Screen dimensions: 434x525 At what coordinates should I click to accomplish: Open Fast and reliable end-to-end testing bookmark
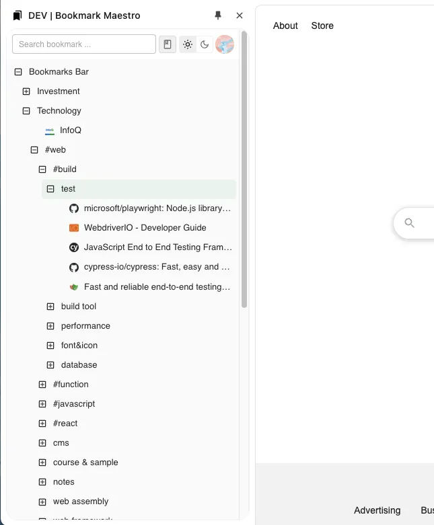point(157,286)
